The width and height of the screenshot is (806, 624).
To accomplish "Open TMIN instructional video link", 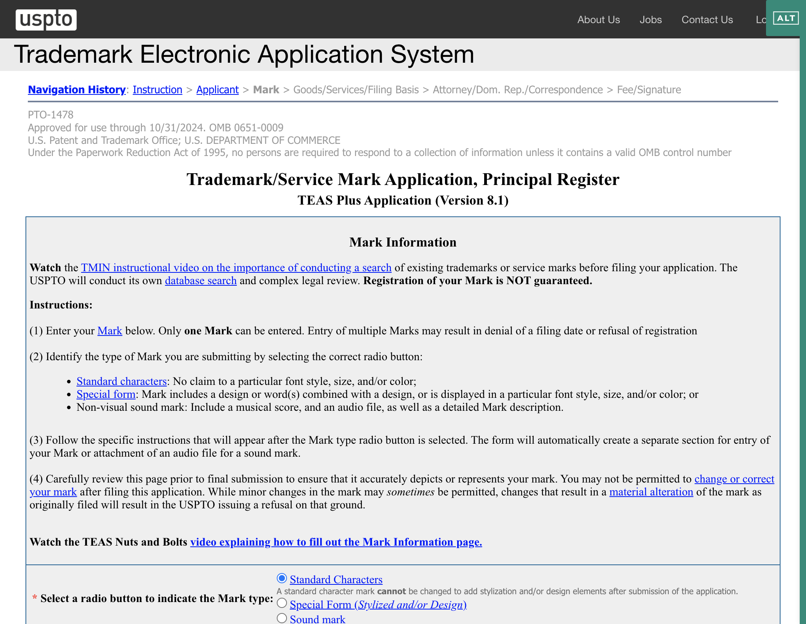I will [236, 268].
